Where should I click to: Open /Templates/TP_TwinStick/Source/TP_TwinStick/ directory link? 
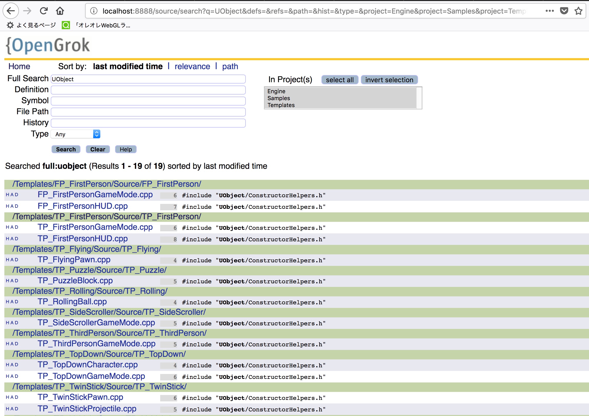[x=99, y=387]
